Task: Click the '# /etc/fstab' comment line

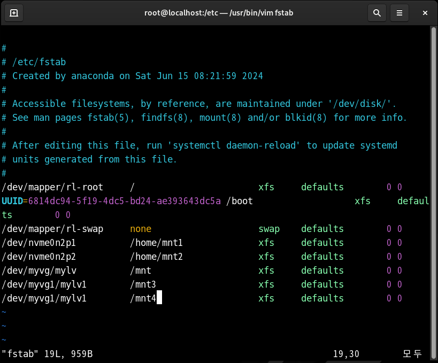Action: 34,62
